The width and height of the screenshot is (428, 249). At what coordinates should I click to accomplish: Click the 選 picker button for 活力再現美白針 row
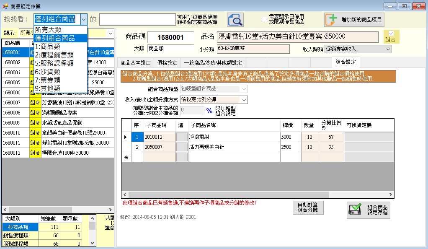[x=182, y=147]
